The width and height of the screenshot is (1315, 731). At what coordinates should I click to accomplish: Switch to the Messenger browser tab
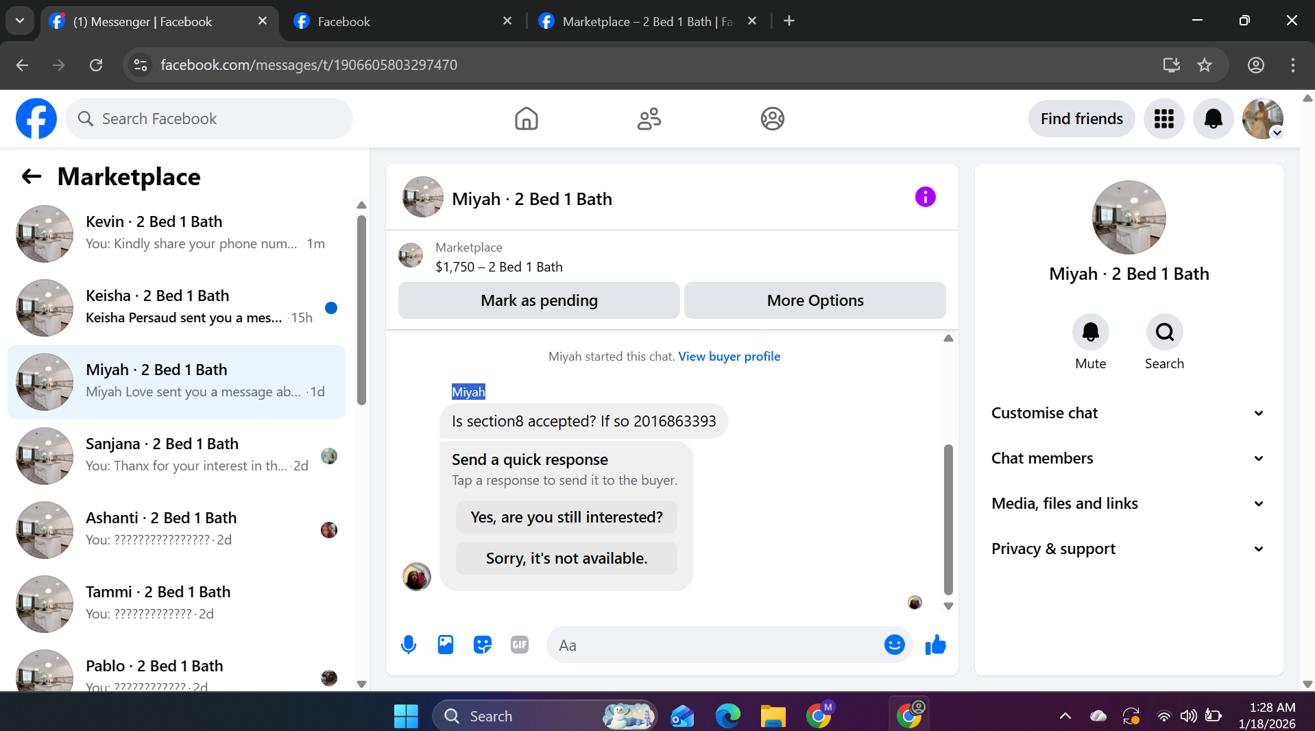point(160,21)
